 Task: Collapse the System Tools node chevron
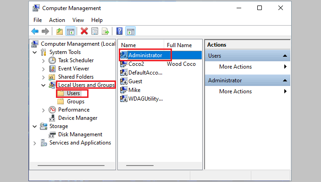pos(35,53)
